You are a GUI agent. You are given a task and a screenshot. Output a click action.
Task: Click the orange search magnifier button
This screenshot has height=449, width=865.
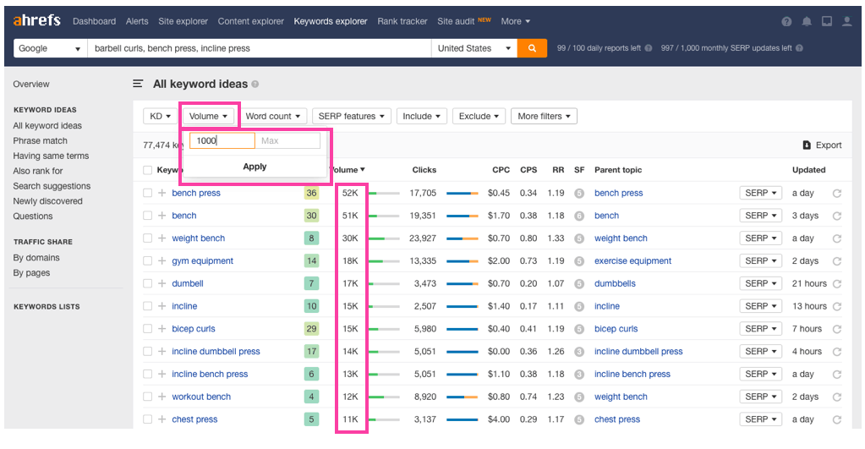532,48
